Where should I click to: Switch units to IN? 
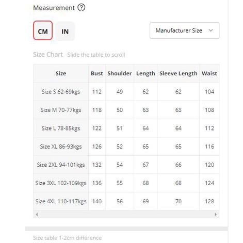tap(65, 31)
